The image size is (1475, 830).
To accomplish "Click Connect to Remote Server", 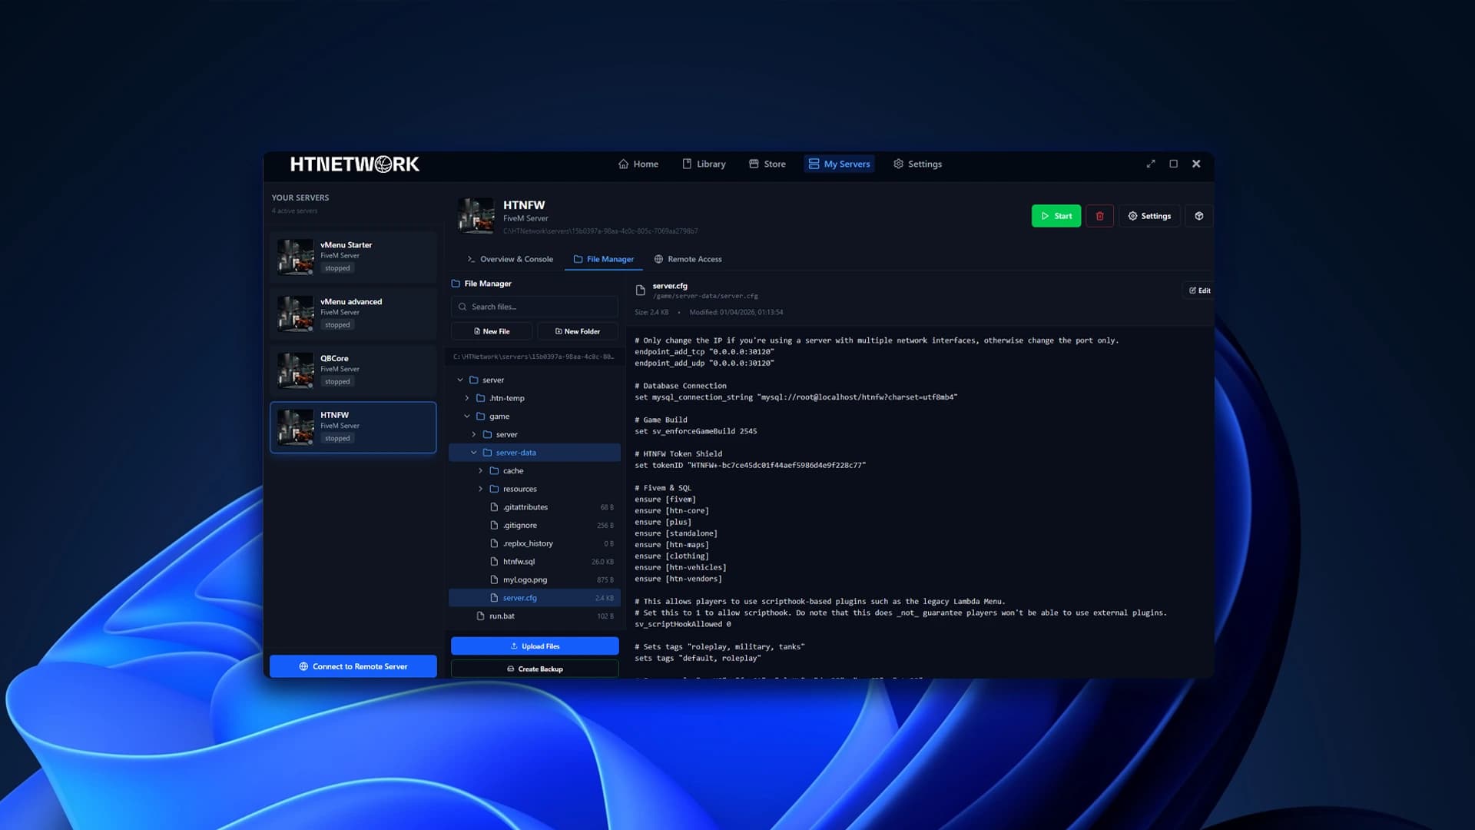I will (x=353, y=666).
